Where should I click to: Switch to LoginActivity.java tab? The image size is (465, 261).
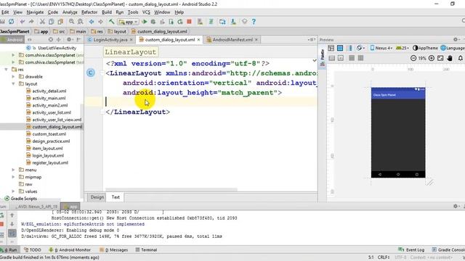(110, 40)
